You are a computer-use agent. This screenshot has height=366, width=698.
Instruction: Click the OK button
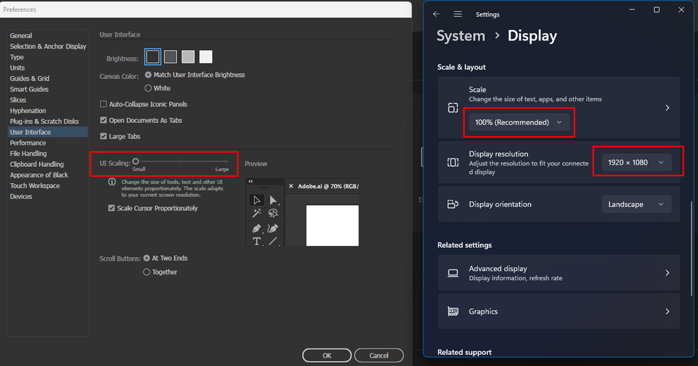tap(327, 356)
